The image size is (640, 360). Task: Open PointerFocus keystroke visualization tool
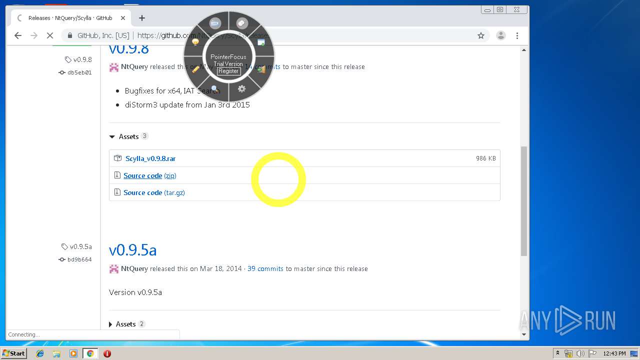point(215,23)
